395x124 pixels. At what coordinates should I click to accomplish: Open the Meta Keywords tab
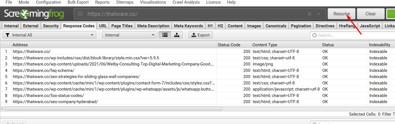188,26
